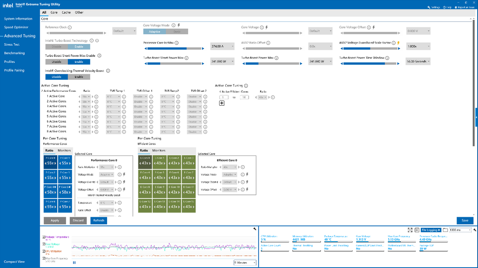Disable Intel Turbo Boost Technology
Screen dimensions: 478x268
(57, 46)
